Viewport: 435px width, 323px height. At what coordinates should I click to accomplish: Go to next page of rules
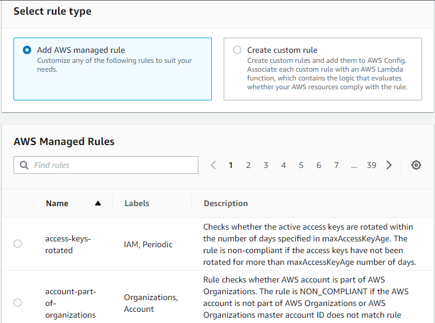pos(389,165)
